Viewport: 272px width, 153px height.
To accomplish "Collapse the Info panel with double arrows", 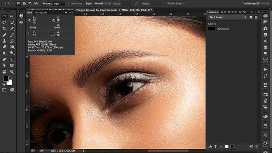I will 66,13.
